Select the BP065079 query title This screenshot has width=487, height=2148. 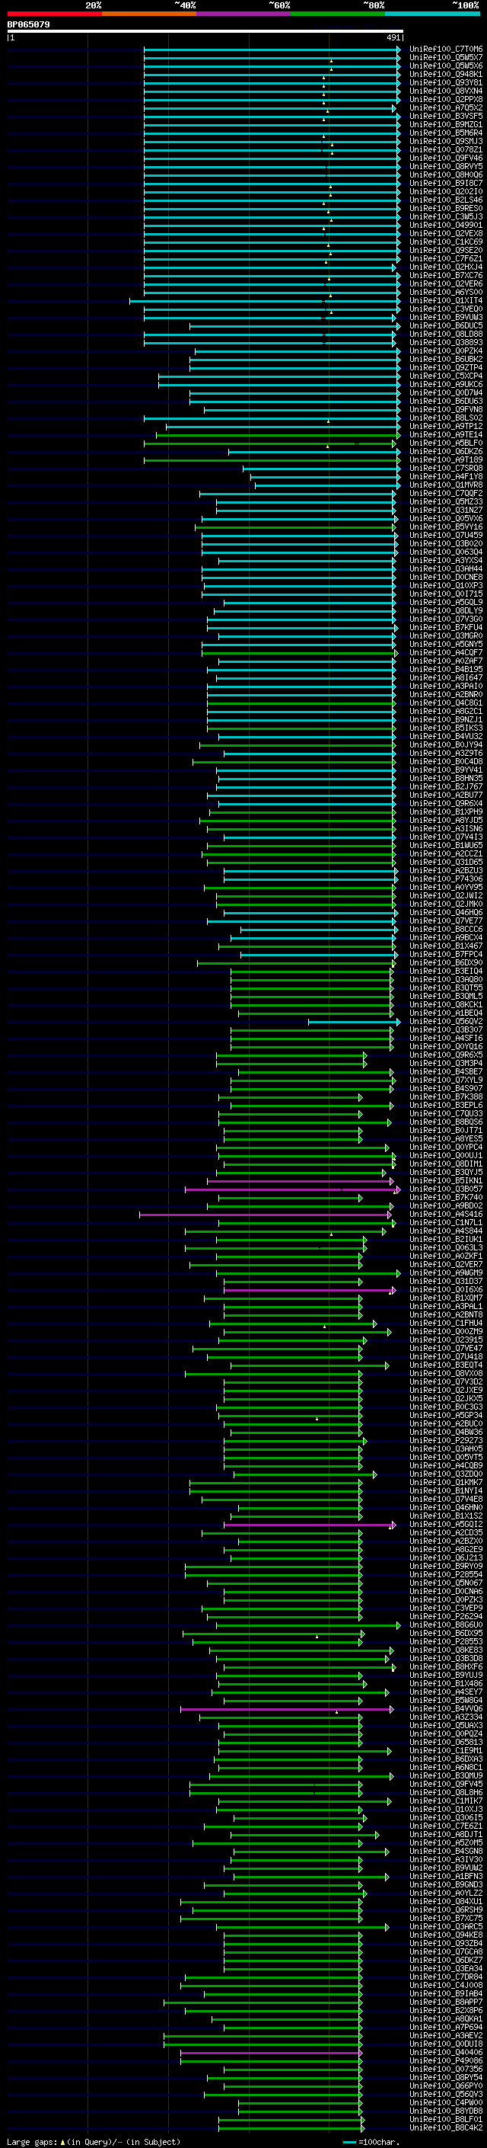click(28, 25)
